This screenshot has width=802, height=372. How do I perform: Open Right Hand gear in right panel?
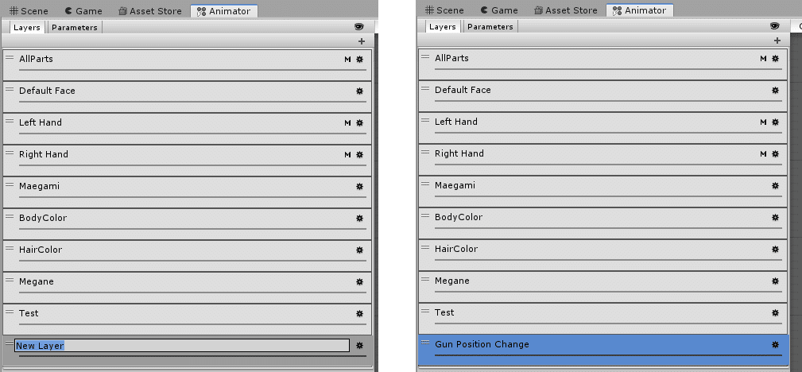pos(776,153)
